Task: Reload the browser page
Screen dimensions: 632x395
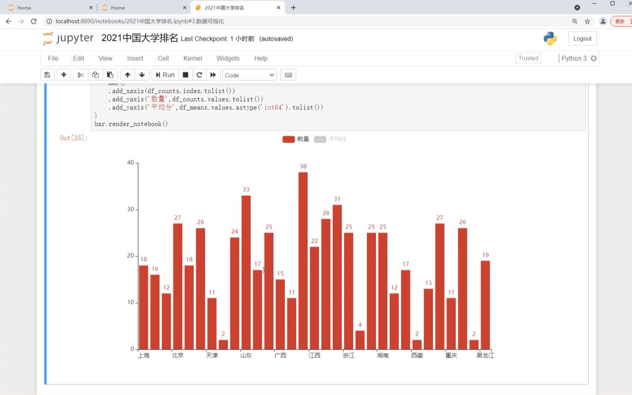Action: (x=34, y=21)
